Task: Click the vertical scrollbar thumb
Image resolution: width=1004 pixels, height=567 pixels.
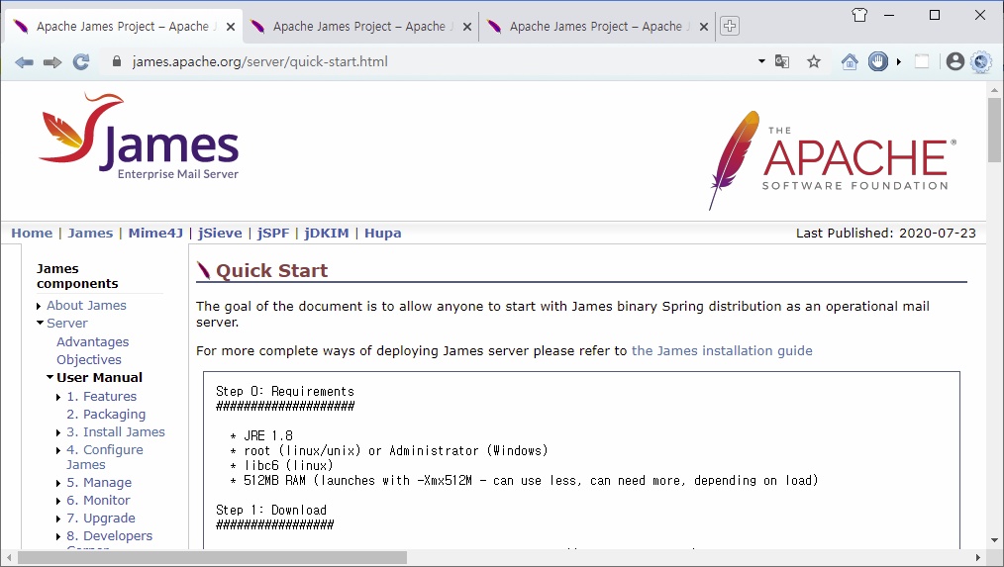Action: (x=994, y=130)
